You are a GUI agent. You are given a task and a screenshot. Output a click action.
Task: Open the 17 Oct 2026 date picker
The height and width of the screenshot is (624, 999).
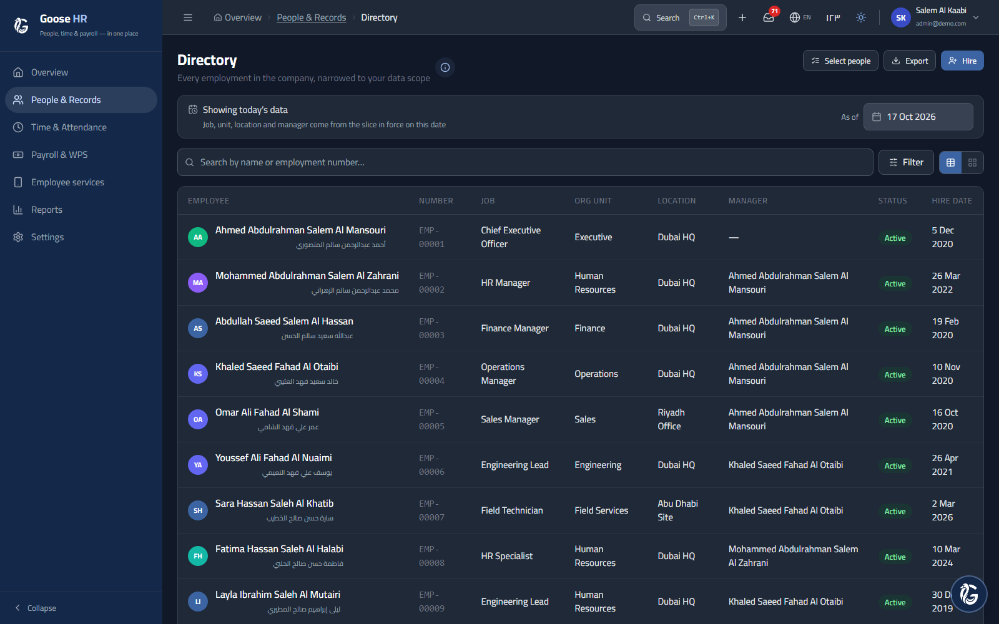[x=918, y=117]
